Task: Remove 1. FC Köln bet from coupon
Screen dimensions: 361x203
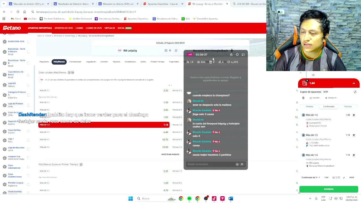Action: coord(354,135)
